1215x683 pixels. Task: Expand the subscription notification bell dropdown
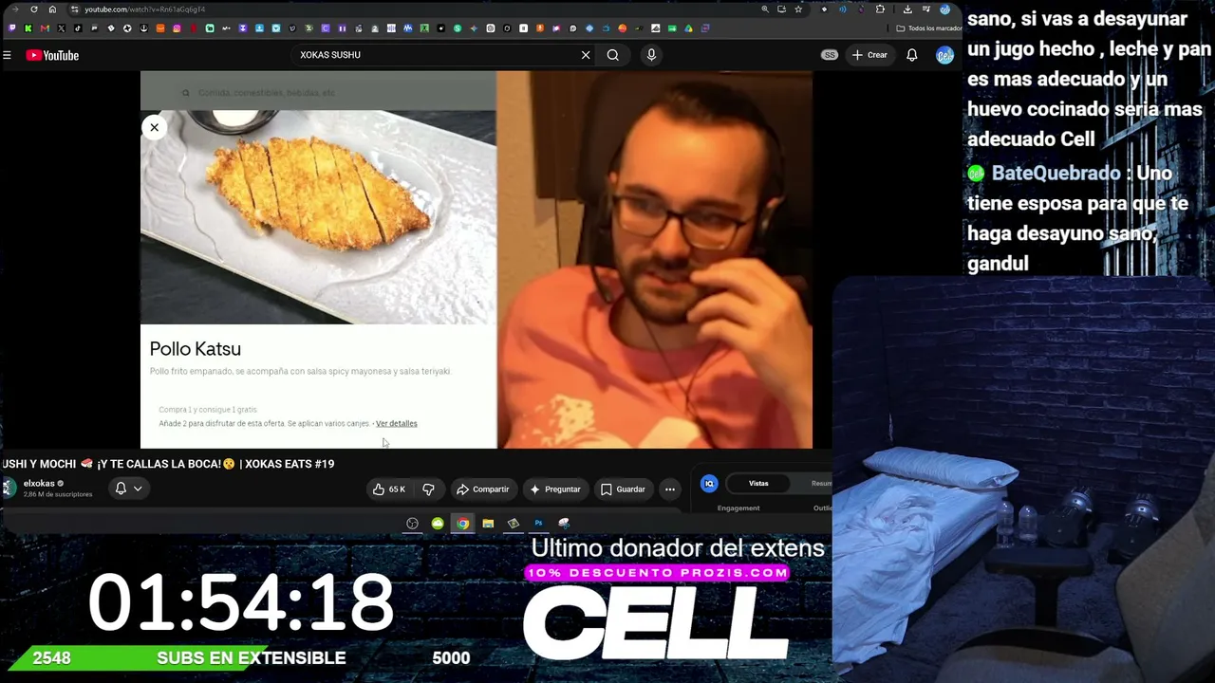(x=128, y=489)
